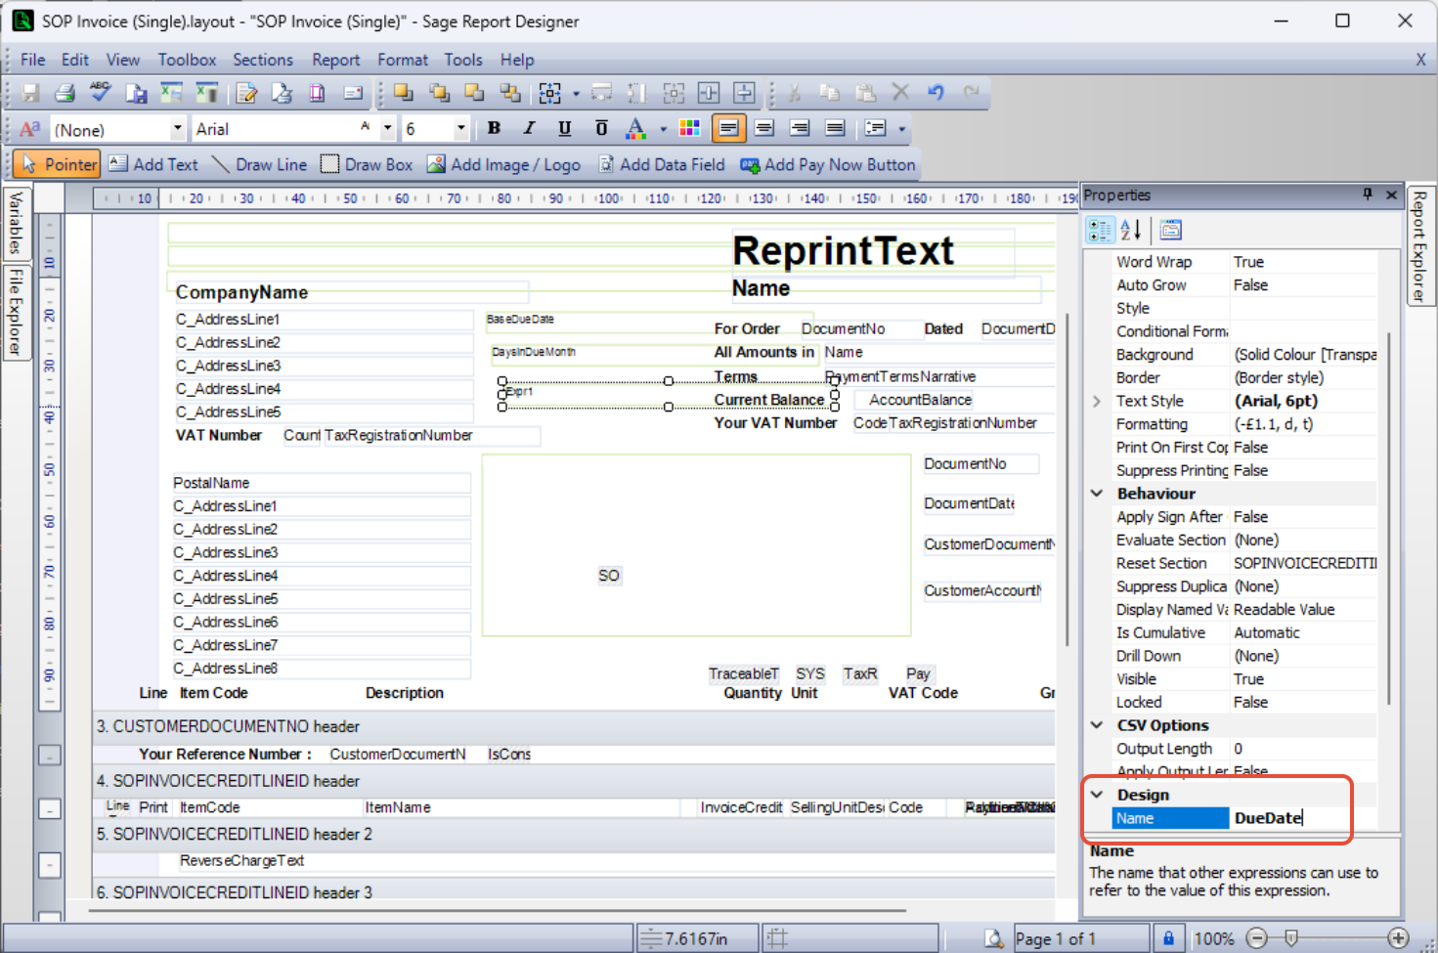Open the vertical alignment dropdown arrow

coord(901,128)
